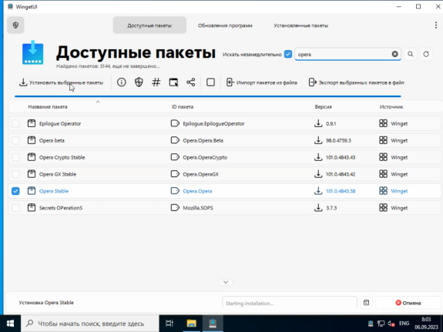
Task: Sort by the source column header
Action: coord(391,107)
